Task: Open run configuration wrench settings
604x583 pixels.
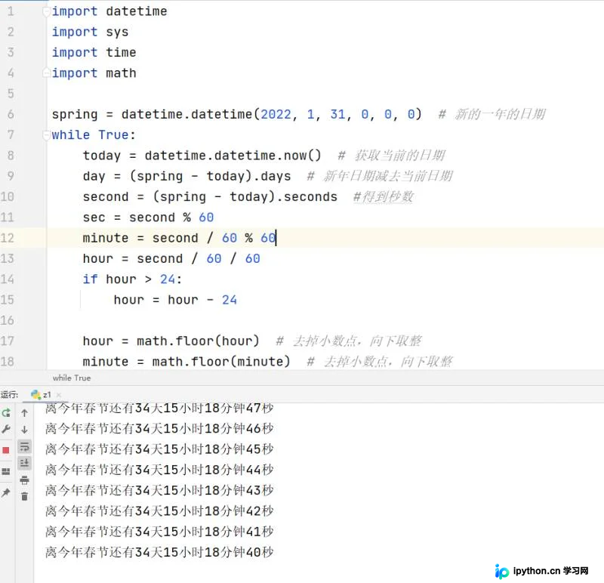Action: pos(6,429)
